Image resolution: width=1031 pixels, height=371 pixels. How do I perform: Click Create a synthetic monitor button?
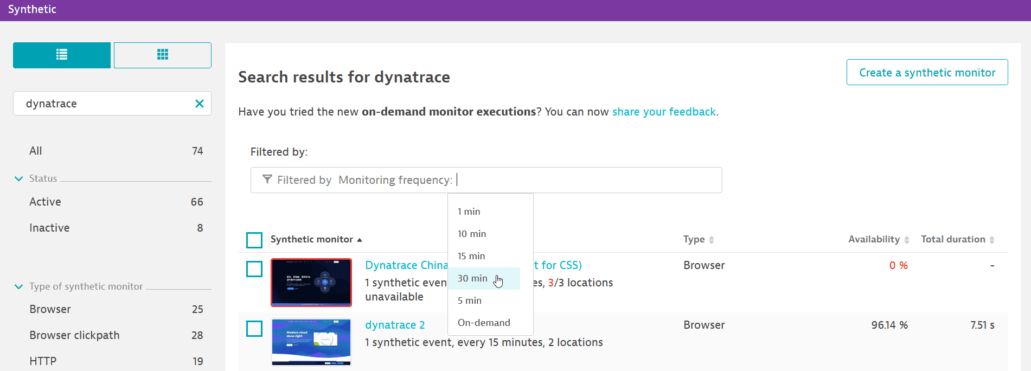[927, 72]
